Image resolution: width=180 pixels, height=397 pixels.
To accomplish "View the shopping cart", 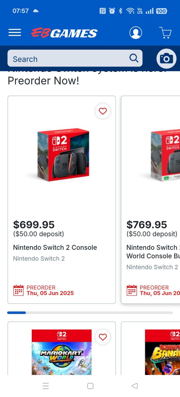I will tap(165, 32).
